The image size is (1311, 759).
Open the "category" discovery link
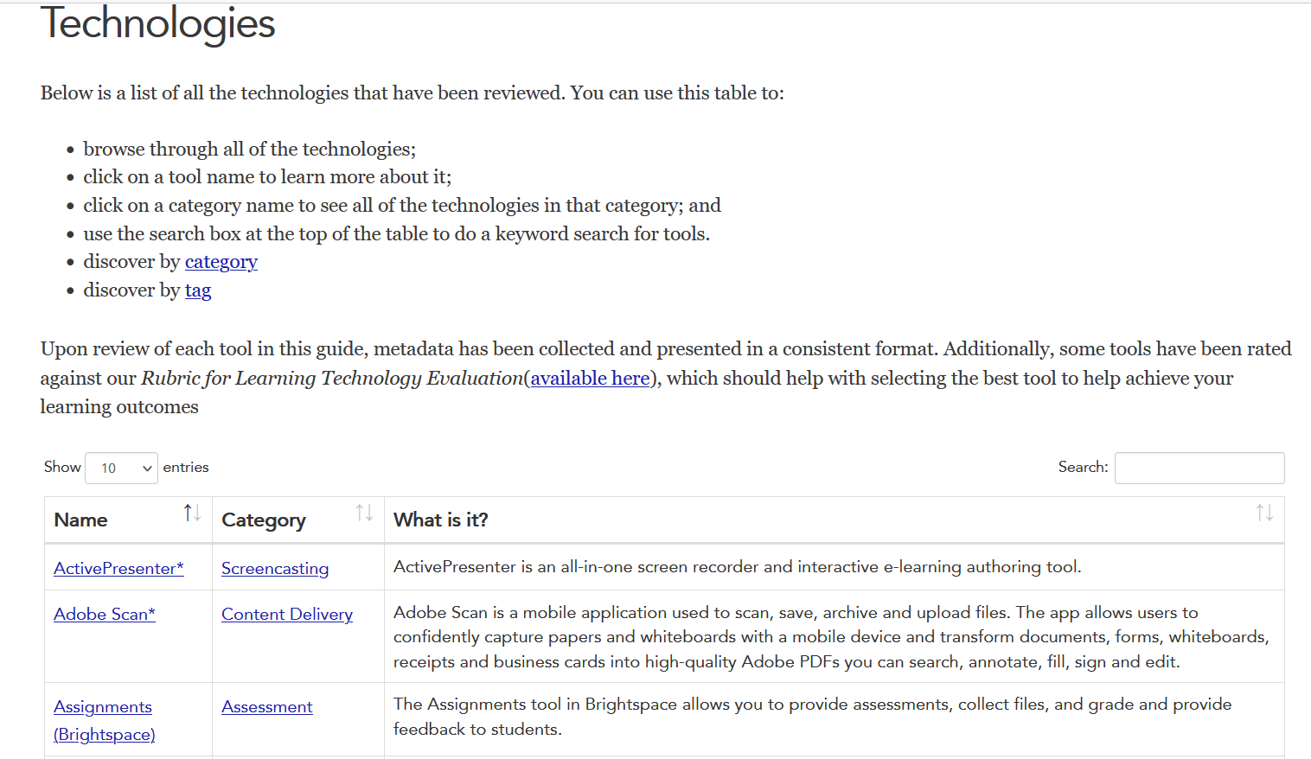[221, 261]
